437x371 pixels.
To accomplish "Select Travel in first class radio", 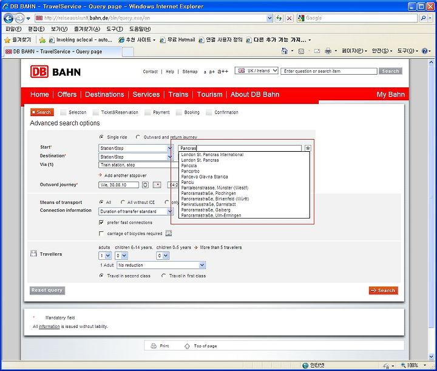I will [x=163, y=276].
